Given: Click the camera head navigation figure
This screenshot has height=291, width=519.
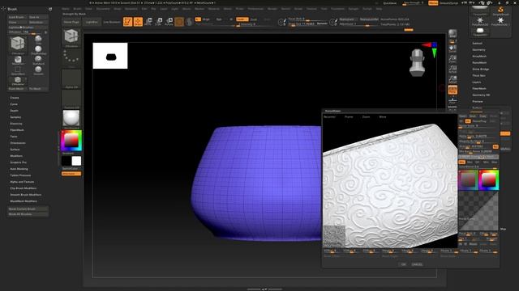Looking at the screenshot, I should pyautogui.click(x=417, y=63).
